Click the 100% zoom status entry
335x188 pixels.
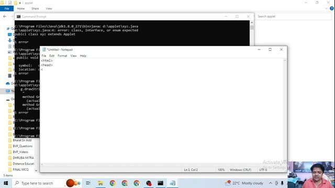point(221,170)
